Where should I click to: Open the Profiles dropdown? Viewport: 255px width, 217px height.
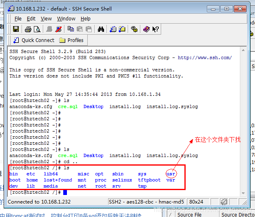coord(71,40)
